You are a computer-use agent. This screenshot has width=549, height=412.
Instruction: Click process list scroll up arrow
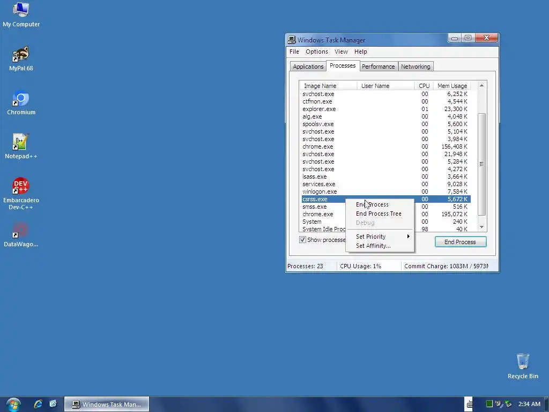(x=481, y=85)
